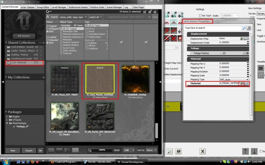The image size is (265, 165).
Task: Assign selected asset to Displacement Map
Action: 241,39
